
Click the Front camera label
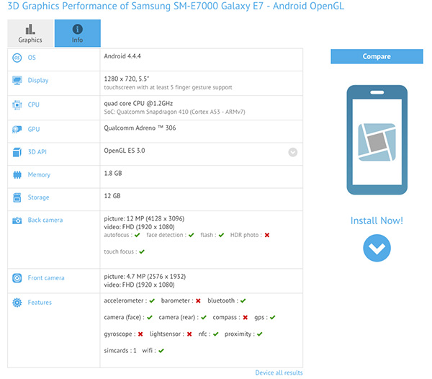[x=46, y=278]
